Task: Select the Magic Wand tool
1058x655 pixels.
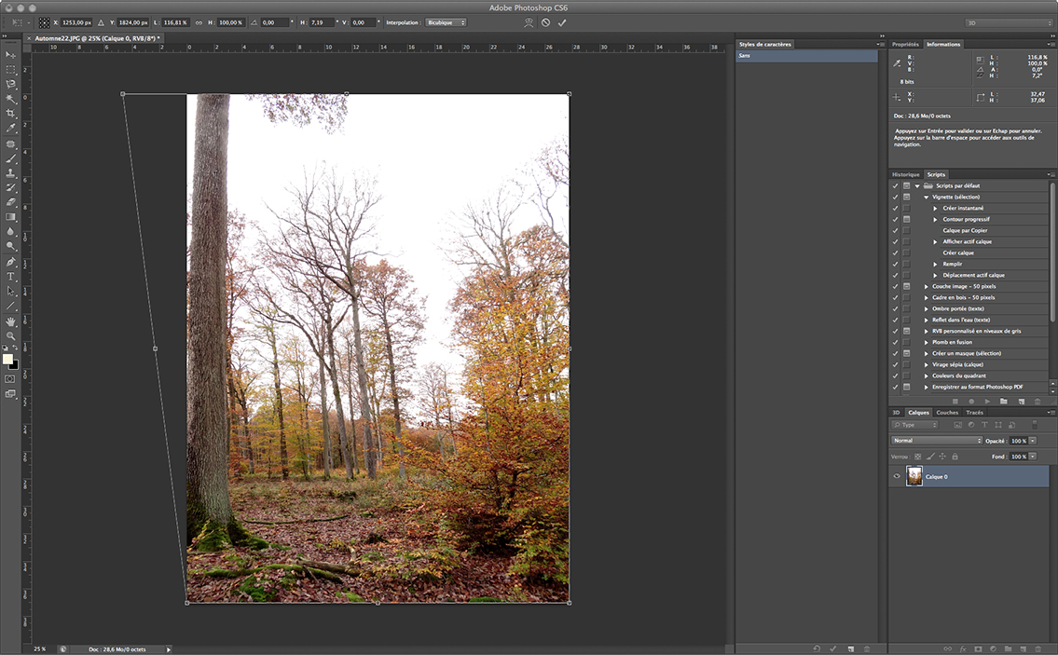Action: (x=11, y=99)
